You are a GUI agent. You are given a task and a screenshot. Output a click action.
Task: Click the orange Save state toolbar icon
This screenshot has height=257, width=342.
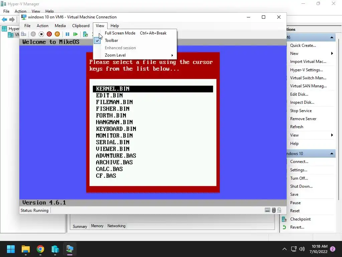pyautogui.click(x=57, y=34)
